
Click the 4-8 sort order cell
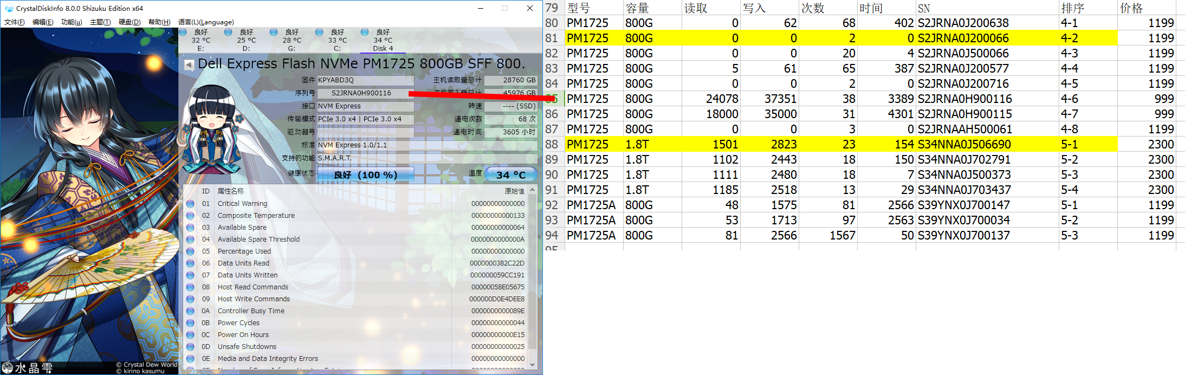1087,129
